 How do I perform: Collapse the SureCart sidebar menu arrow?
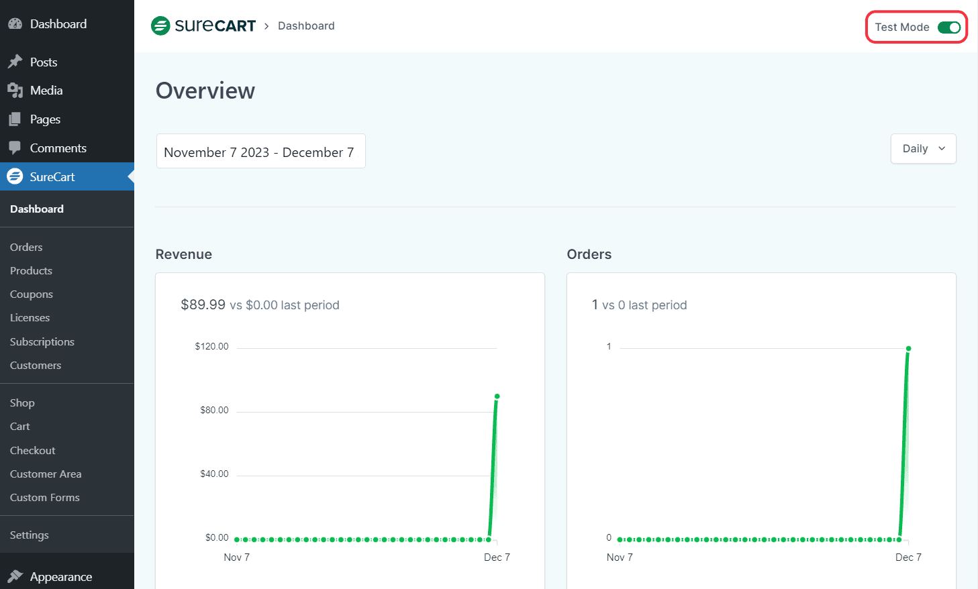pos(132,176)
